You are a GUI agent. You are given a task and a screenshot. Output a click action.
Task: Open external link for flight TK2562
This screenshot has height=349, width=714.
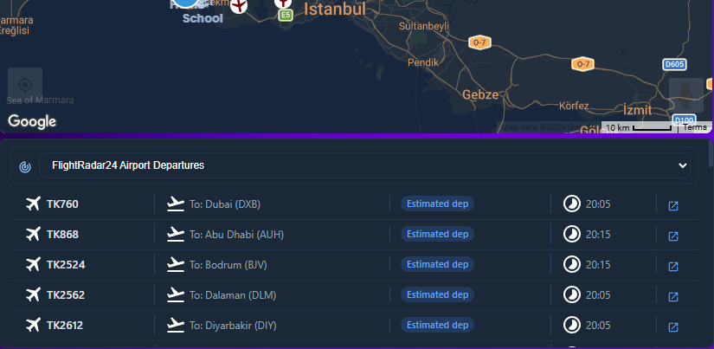[673, 297]
